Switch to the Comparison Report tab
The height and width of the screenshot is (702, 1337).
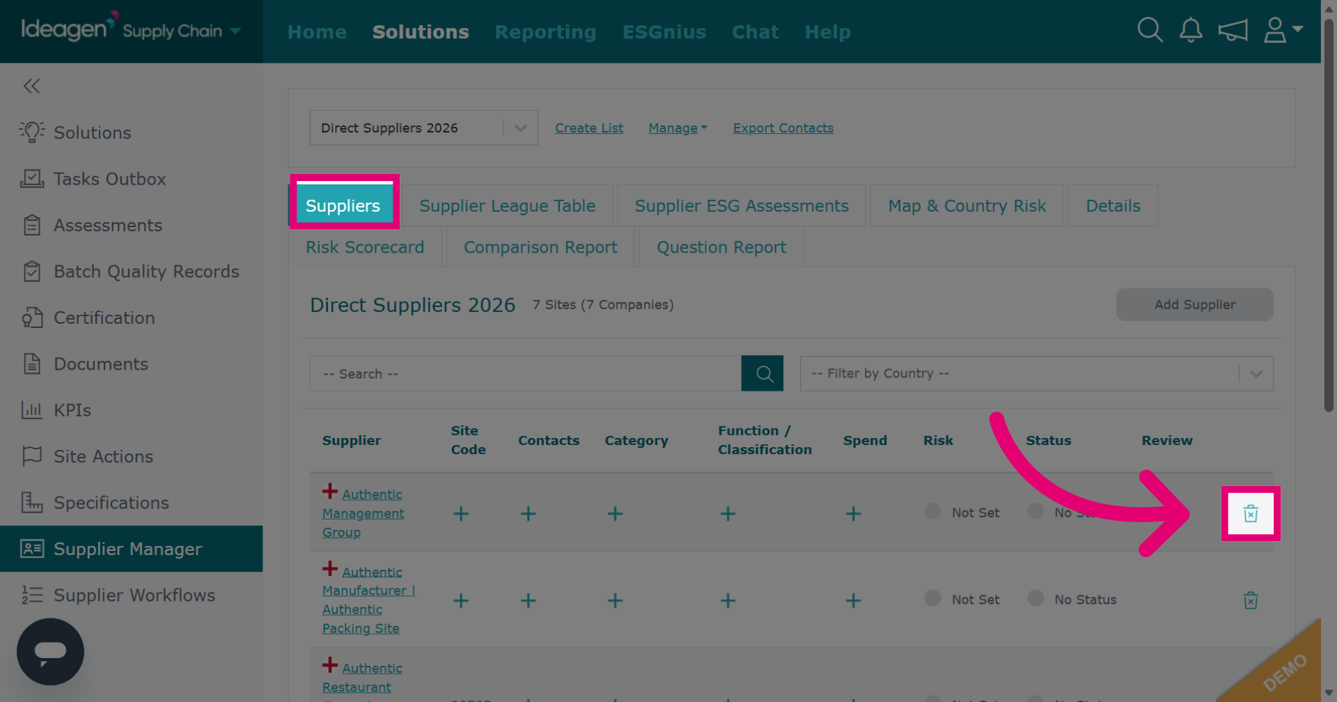coord(540,247)
